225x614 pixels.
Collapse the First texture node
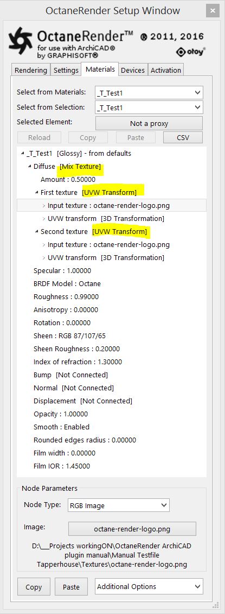click(x=37, y=192)
